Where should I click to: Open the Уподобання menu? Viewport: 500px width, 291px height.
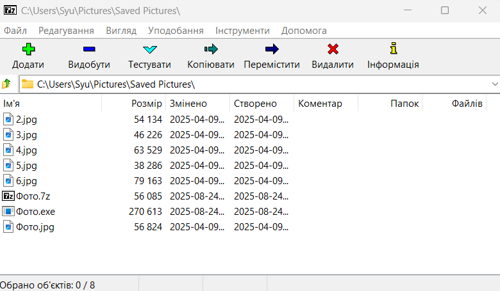tap(176, 31)
